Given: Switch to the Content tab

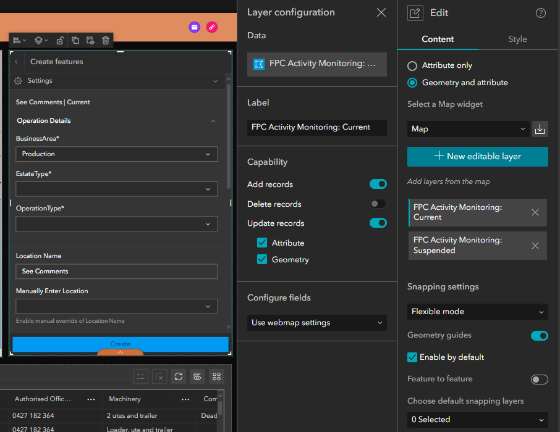Looking at the screenshot, I should click(438, 39).
